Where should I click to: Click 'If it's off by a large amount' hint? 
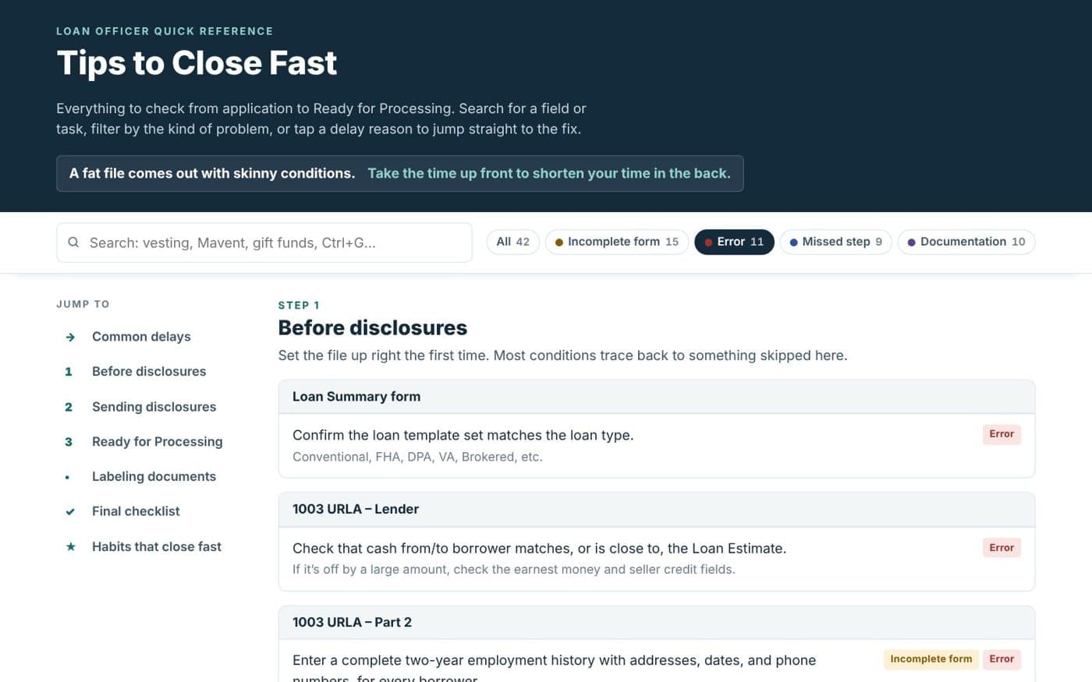click(x=514, y=570)
